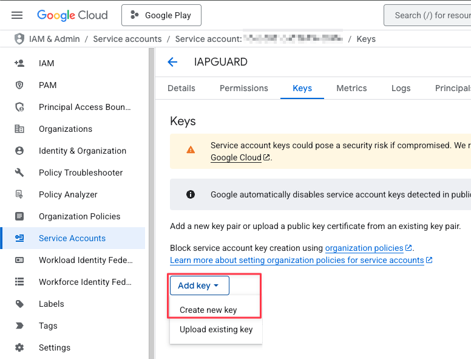Open the organization policies link
The width and height of the screenshot is (471, 359).
(x=364, y=248)
